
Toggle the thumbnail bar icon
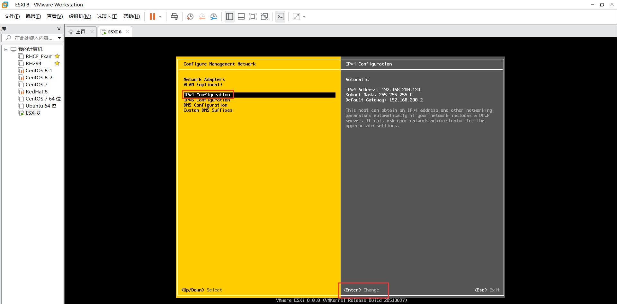coord(241,17)
